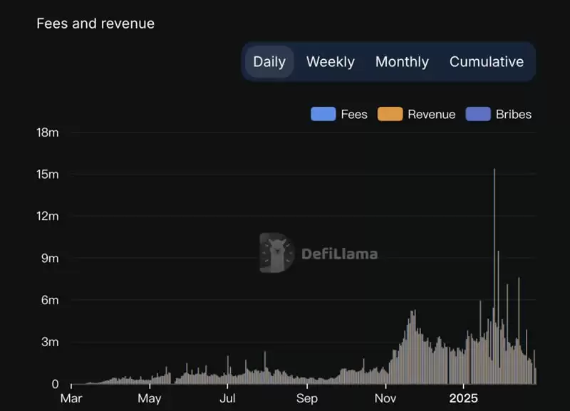Select the Daily time period
570x411 pixels.
269,62
